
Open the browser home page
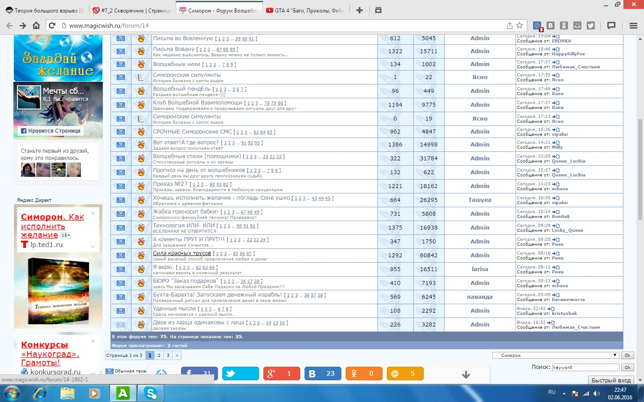(36, 25)
